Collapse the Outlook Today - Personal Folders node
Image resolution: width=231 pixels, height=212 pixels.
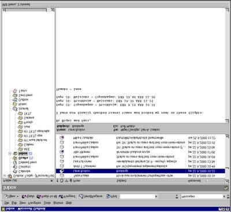(x=5, y=176)
